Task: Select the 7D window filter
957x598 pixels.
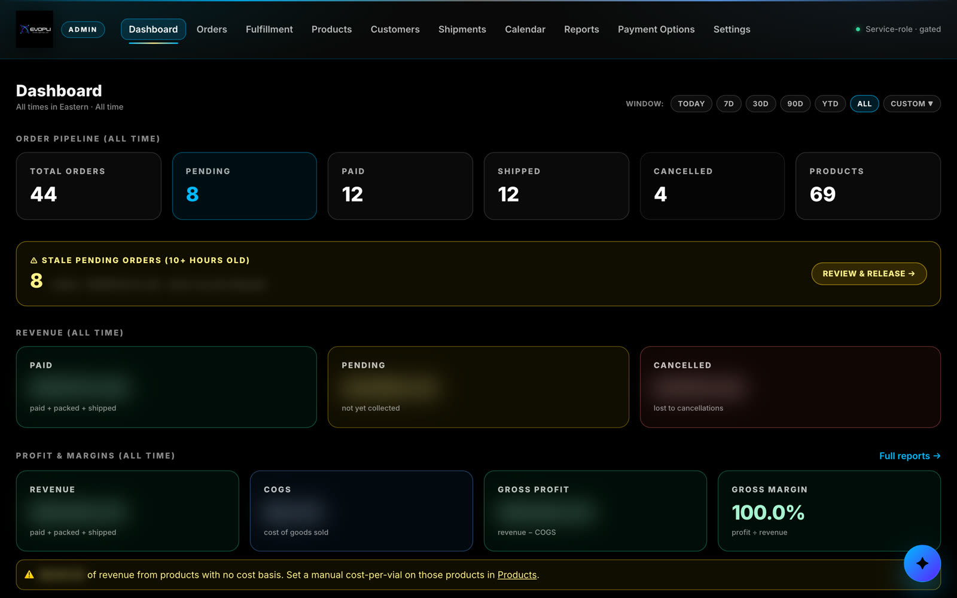Action: (x=729, y=103)
